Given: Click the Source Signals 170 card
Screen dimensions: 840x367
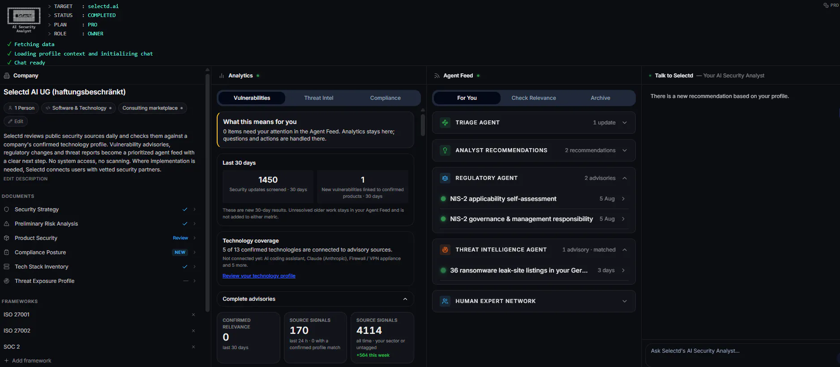Looking at the screenshot, I should tap(315, 337).
